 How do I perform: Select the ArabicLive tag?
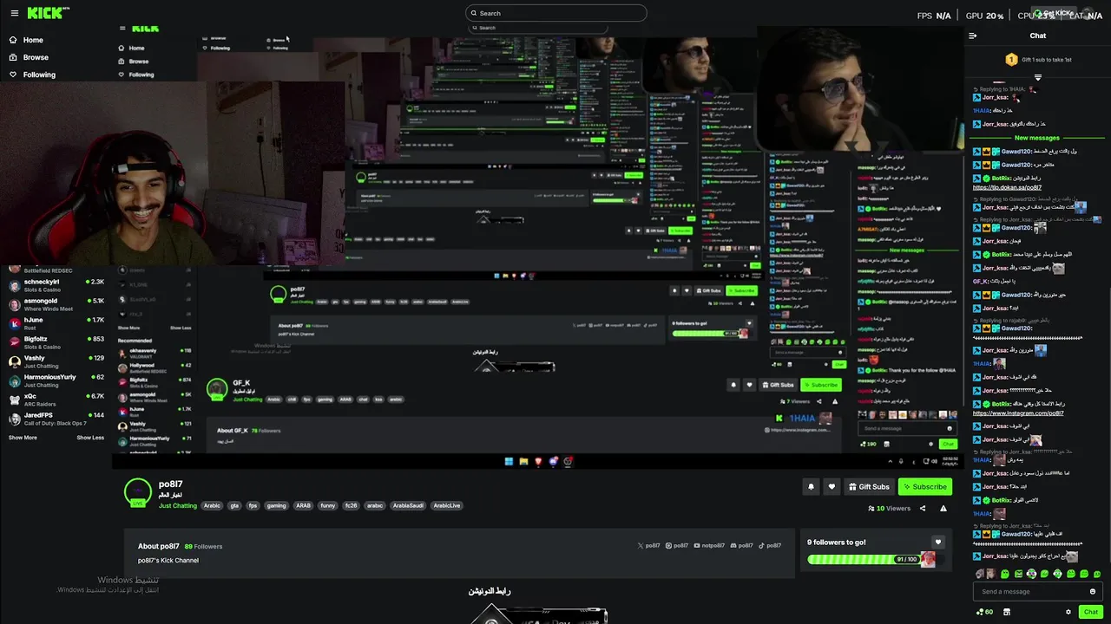(447, 505)
